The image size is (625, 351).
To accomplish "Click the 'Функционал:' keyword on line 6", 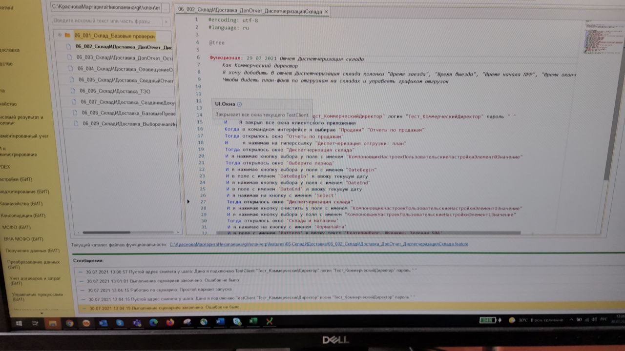I will [x=226, y=59].
